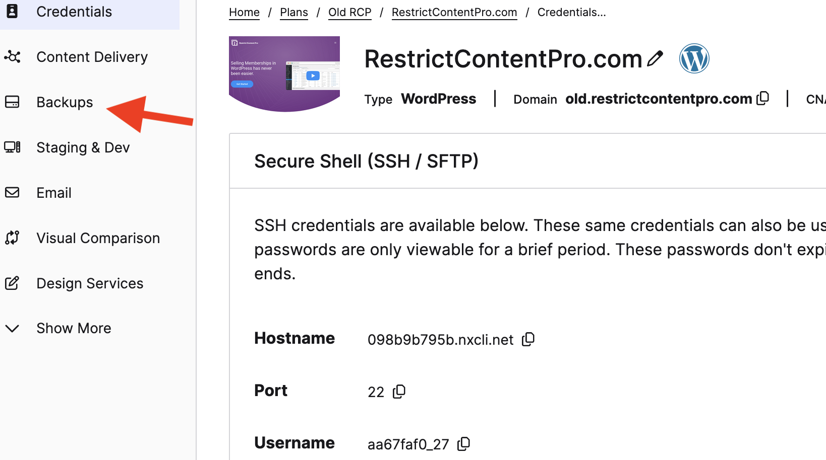The height and width of the screenshot is (460, 826).
Task: Navigate to Plans via breadcrumb
Action: click(x=293, y=12)
